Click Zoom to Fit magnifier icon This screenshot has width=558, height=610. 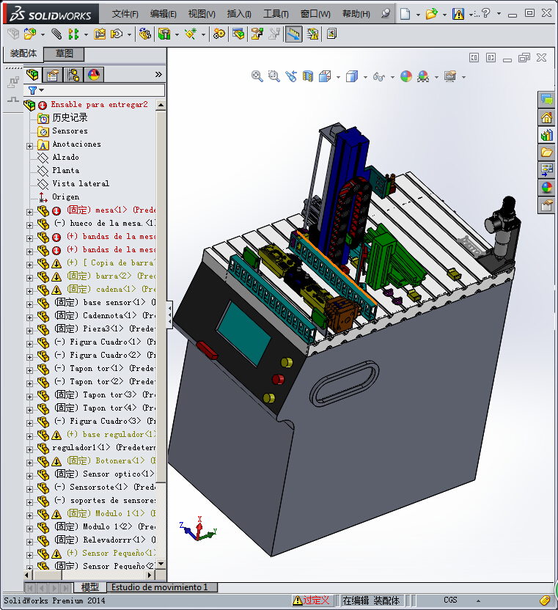click(x=257, y=76)
